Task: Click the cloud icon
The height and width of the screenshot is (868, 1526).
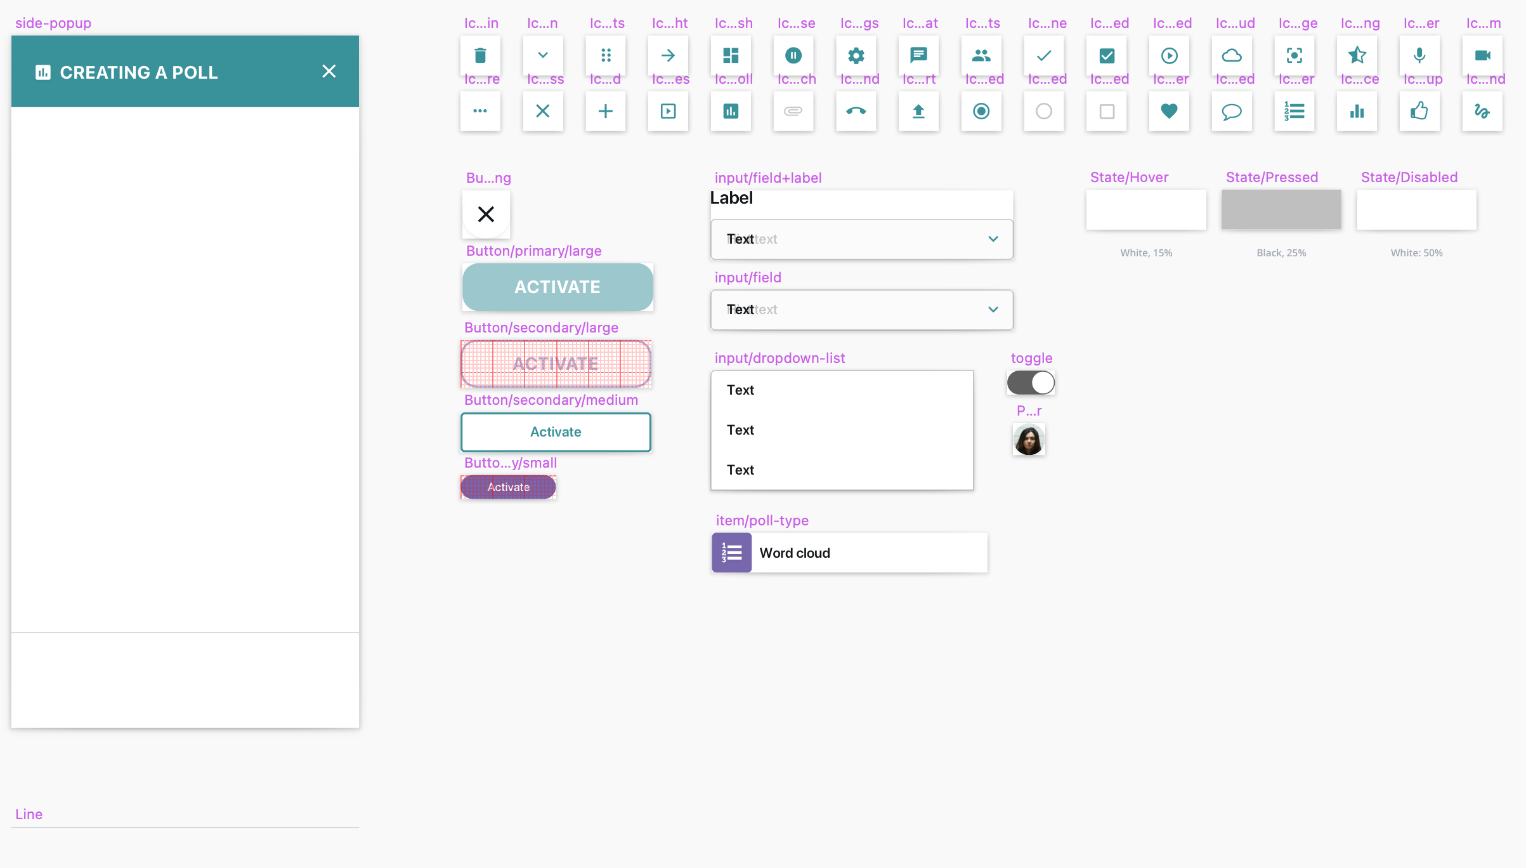Action: [1232, 56]
